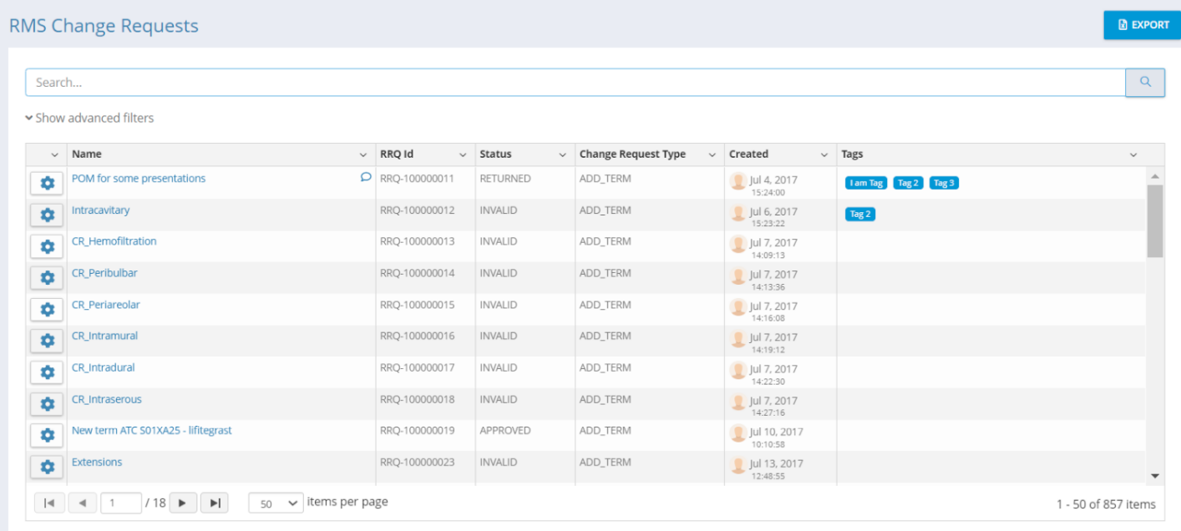Open Tags column header dropdown arrow

[x=1133, y=155]
